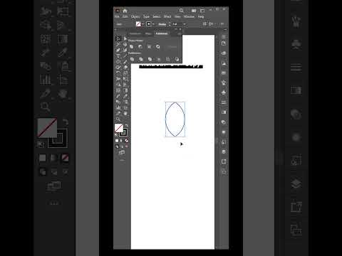Open the Libraries panel from right dock
This screenshot has height=256, width=342.
(x=224, y=43)
